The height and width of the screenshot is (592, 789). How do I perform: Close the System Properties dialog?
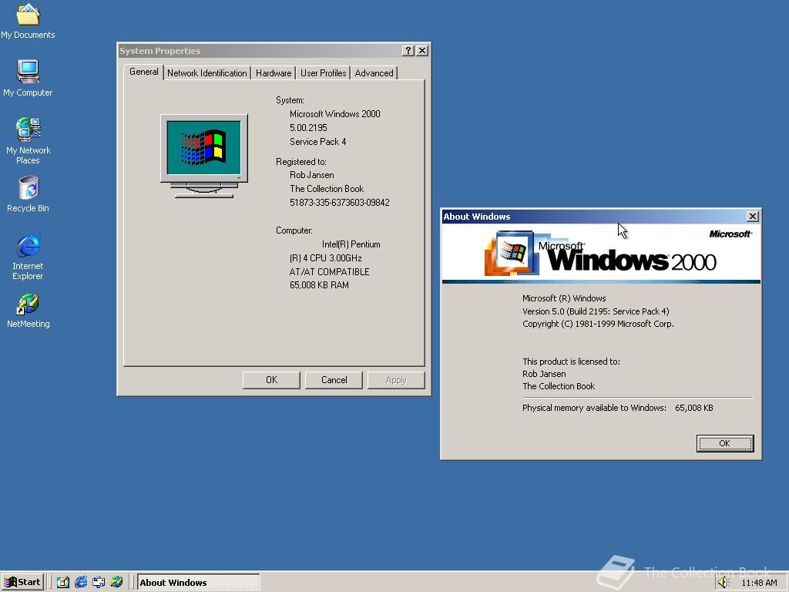tap(423, 50)
